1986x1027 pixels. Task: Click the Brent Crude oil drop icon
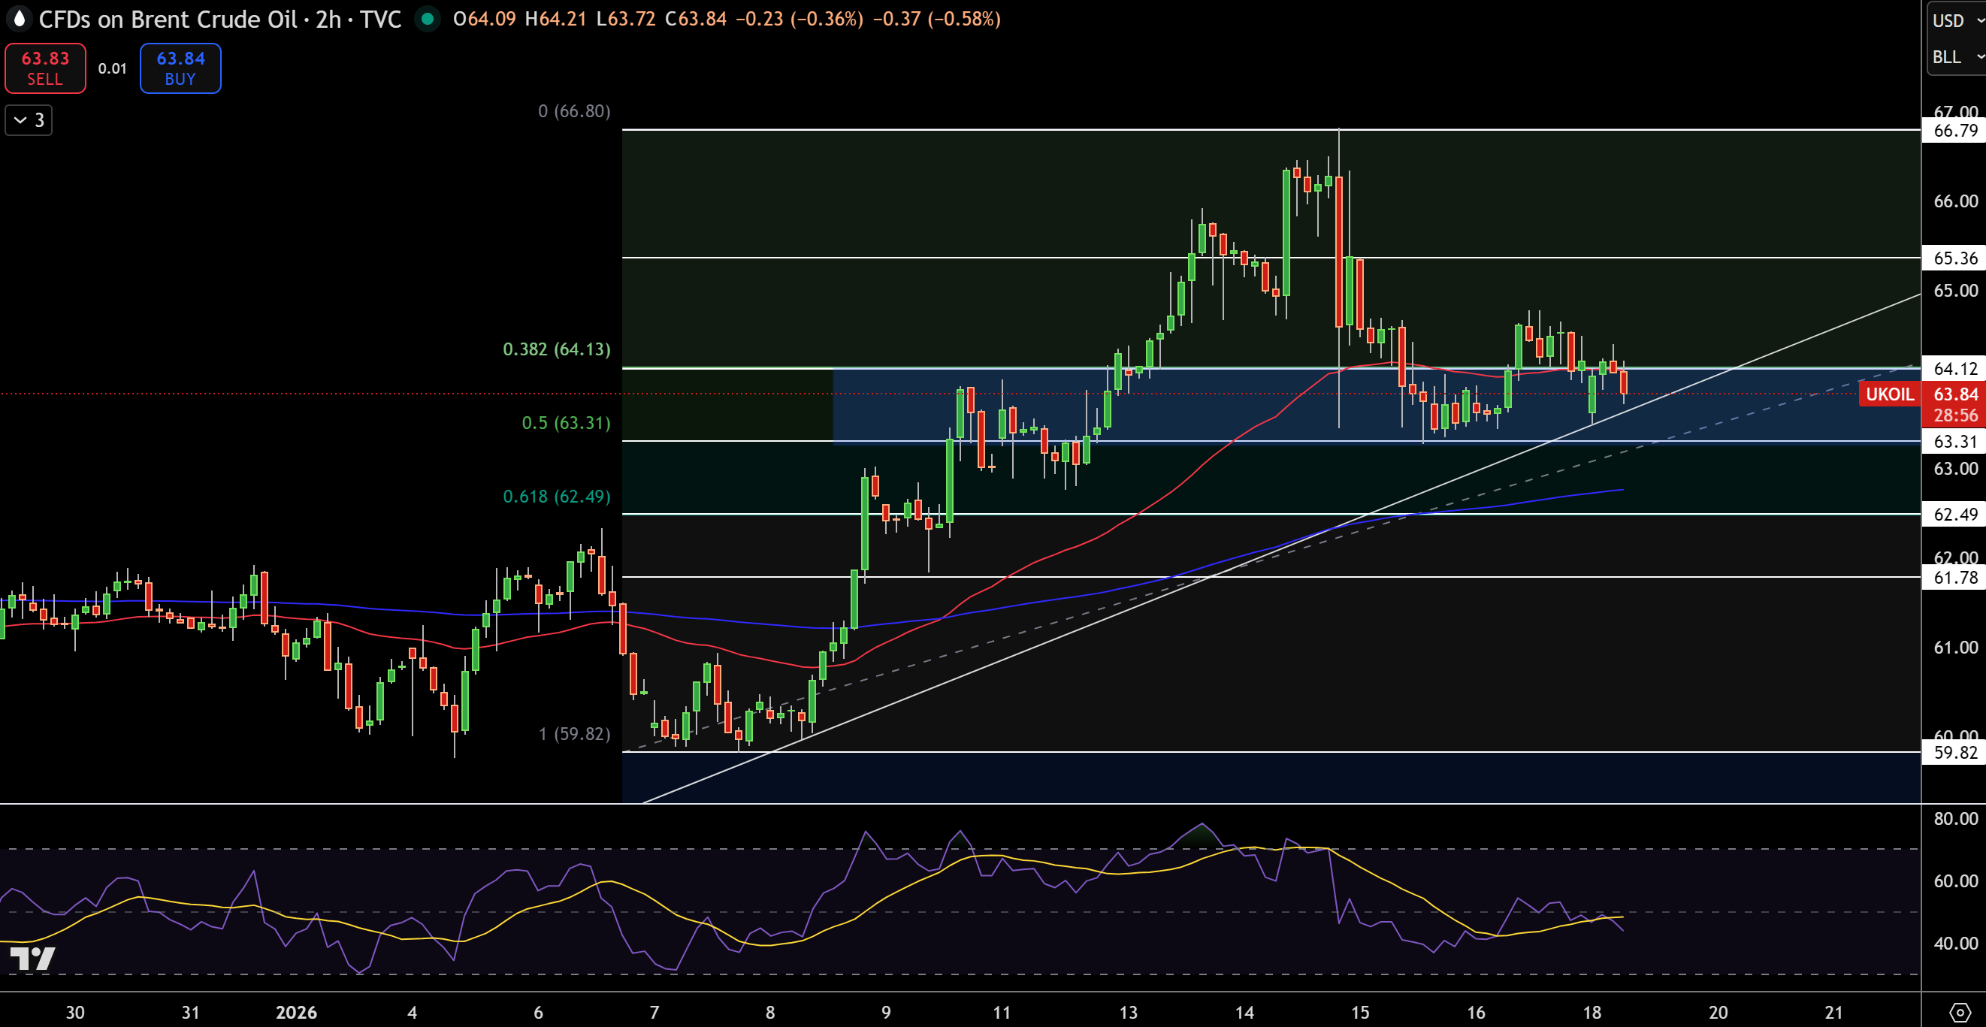tap(19, 19)
